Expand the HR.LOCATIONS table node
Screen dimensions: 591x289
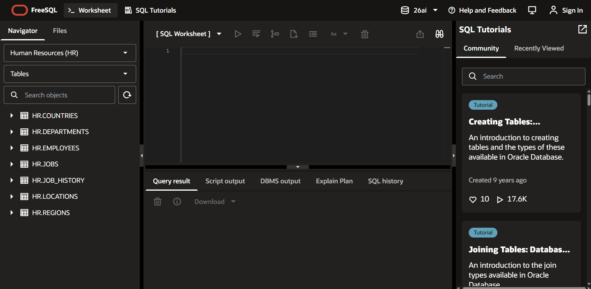[x=12, y=197]
